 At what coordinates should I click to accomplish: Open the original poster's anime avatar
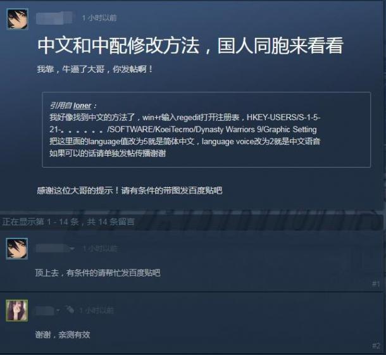pyautogui.click(x=17, y=19)
